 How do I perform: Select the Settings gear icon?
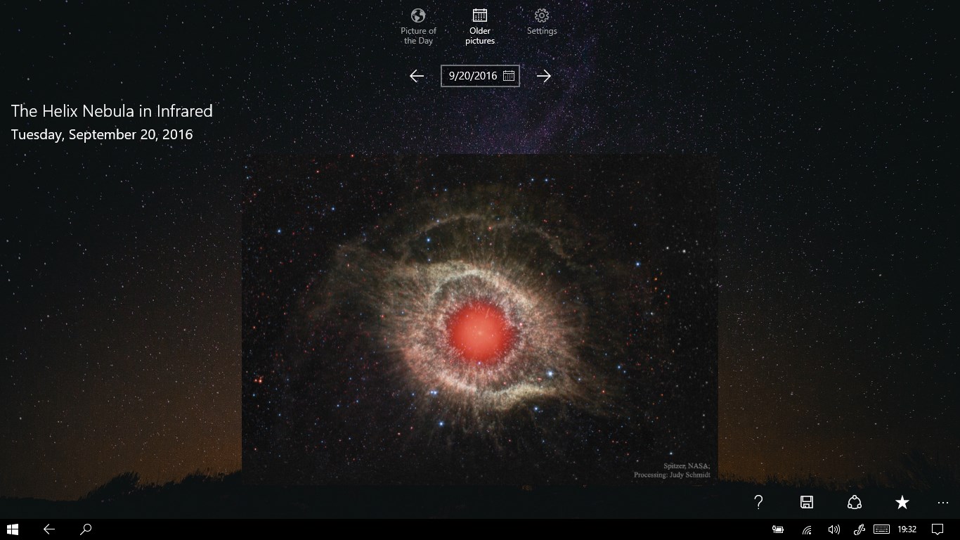click(541, 15)
